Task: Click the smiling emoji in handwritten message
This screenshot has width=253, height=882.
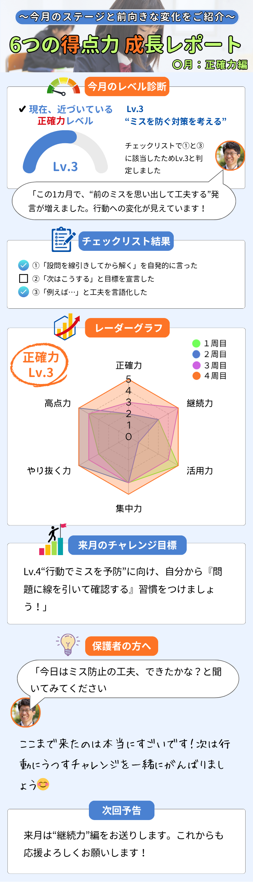Action: tap(43, 784)
